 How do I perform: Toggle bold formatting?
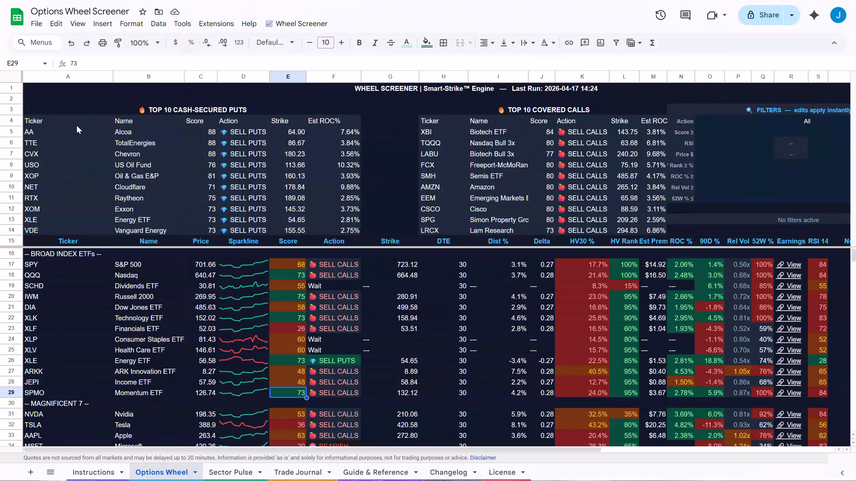(x=359, y=42)
